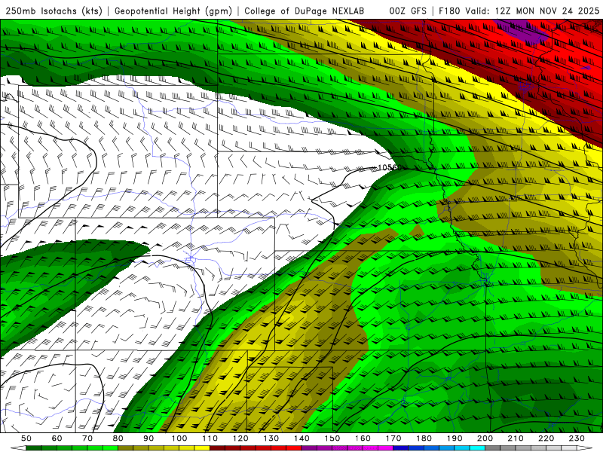The width and height of the screenshot is (603, 452).
Task: Click the '80' colorbar scale label
Action: [x=118, y=438]
